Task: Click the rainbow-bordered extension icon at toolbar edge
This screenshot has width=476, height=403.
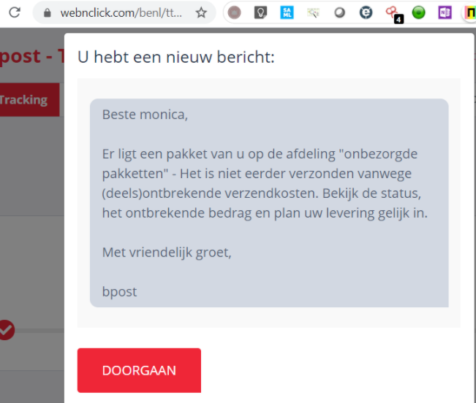Action: coord(470,12)
